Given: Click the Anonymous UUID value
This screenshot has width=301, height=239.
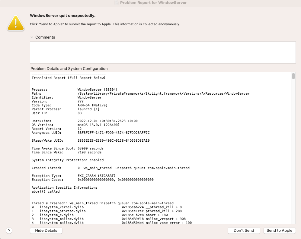Looking at the screenshot, I should click(114, 133).
